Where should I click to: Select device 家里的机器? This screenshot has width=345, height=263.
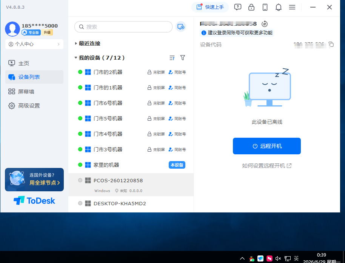(x=131, y=165)
